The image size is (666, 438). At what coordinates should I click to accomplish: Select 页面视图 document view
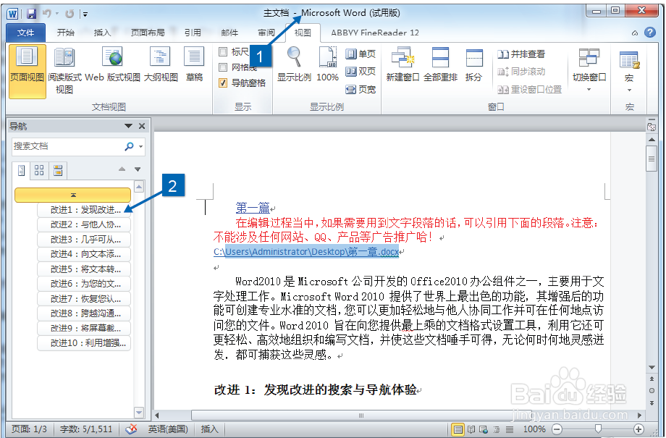pos(28,72)
